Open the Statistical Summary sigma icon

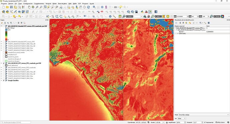point(106,7)
